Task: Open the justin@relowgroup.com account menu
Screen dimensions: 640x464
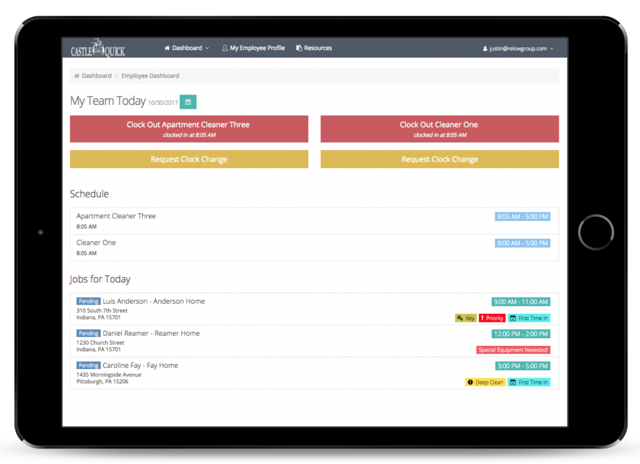Action: pyautogui.click(x=518, y=48)
